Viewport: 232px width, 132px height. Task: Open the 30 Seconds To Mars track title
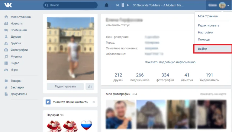tap(158, 5)
